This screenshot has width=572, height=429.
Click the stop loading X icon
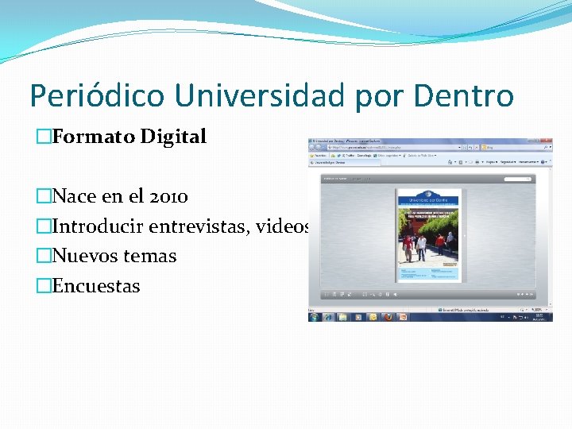click(x=476, y=148)
